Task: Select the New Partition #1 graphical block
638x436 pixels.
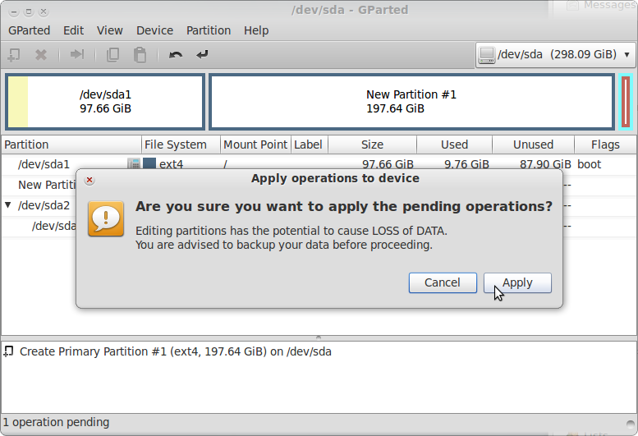Action: (411, 102)
